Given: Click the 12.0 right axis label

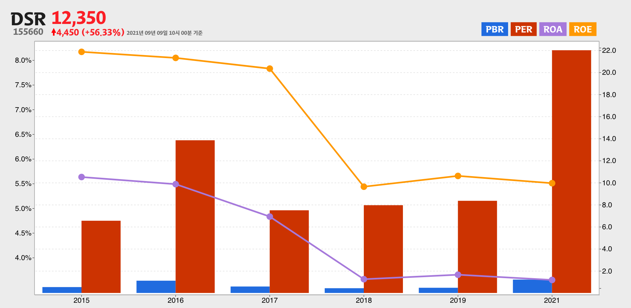Looking at the screenshot, I should (x=609, y=161).
